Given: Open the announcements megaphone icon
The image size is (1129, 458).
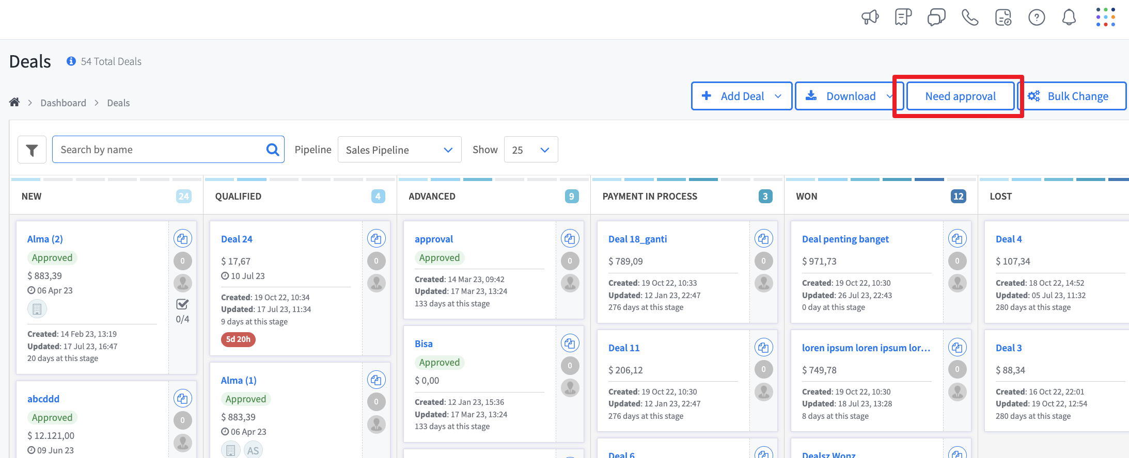Looking at the screenshot, I should [x=870, y=18].
